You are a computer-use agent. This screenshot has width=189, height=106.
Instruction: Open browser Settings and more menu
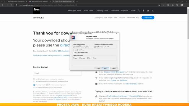click(x=186, y=5)
